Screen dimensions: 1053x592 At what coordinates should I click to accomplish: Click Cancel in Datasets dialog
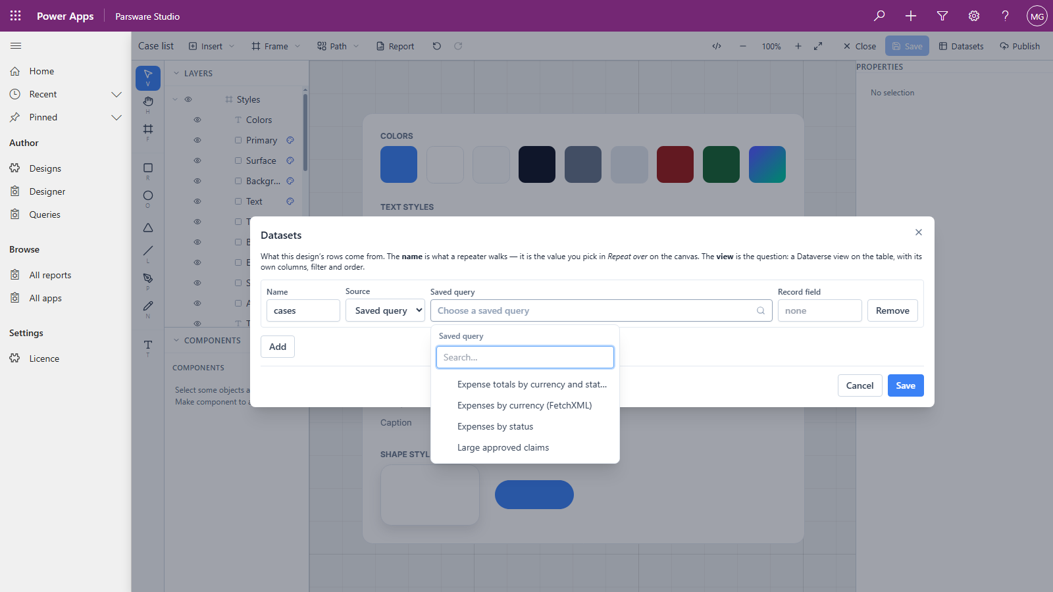click(860, 385)
